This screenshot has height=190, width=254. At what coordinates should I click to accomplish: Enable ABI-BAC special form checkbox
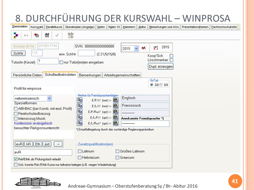pyautogui.click(x=16, y=108)
